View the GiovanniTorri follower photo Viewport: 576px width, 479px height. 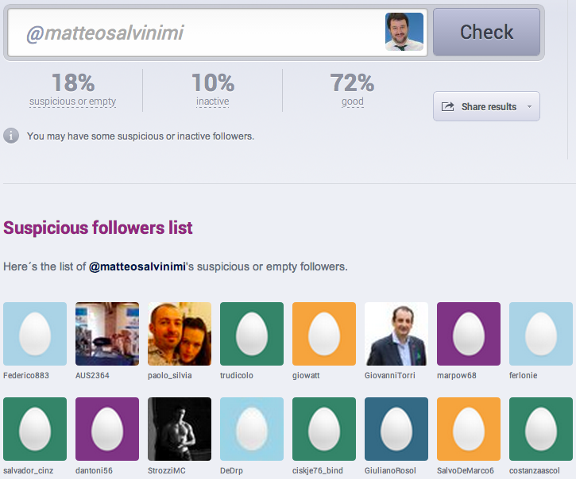[396, 334]
